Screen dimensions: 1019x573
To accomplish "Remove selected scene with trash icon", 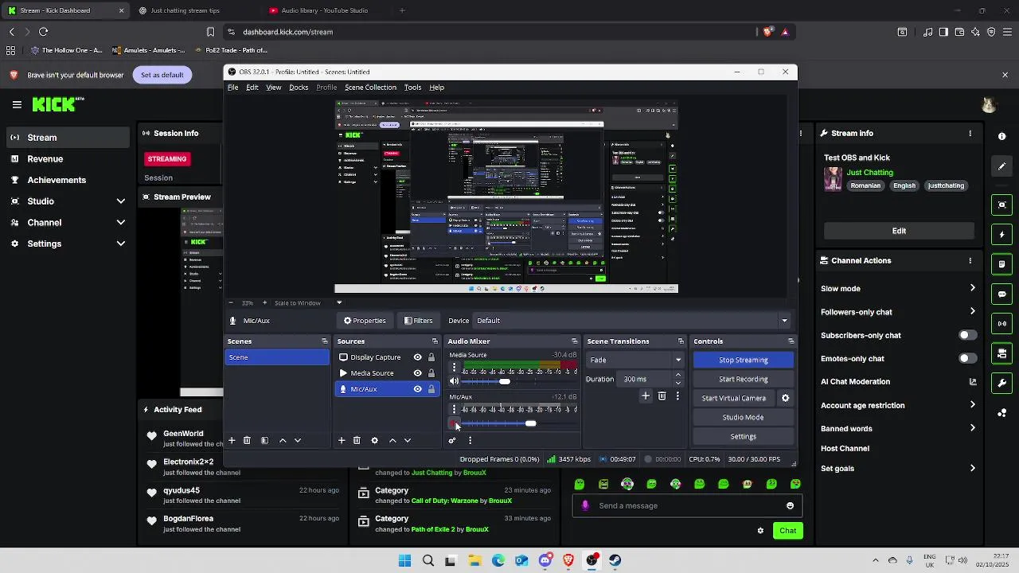I will [247, 441].
